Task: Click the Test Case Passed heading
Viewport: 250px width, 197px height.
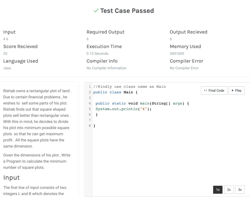Action: click(127, 11)
